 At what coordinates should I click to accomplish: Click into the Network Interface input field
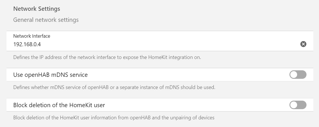point(142,44)
